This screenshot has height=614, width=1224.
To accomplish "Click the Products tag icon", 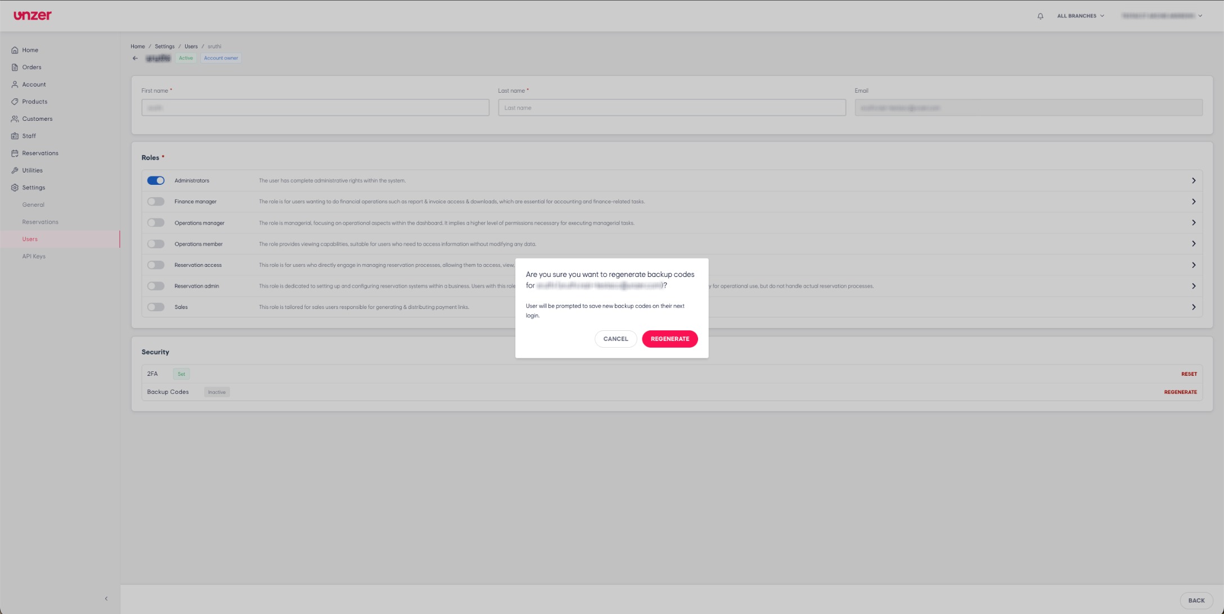I will coord(15,102).
